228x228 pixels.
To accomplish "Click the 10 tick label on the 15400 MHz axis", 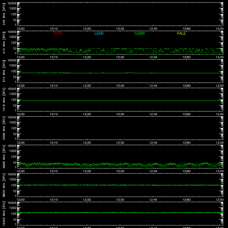I will [15, 219].
